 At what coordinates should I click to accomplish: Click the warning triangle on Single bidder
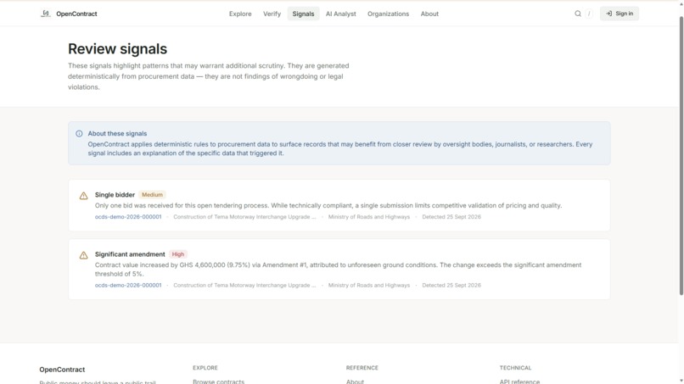click(x=83, y=196)
